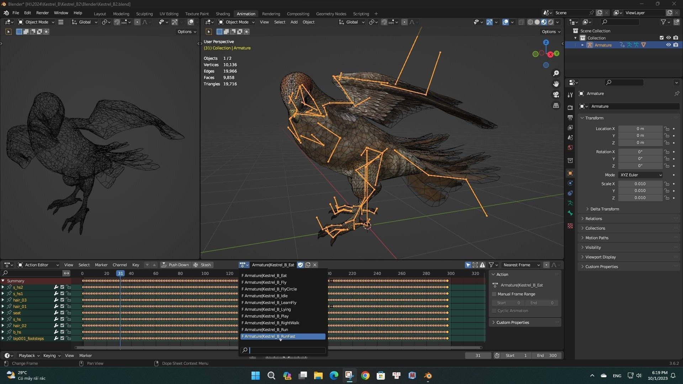Lock the b_hs channel with its padlock
Screen dimensions: 683x384
point(68,332)
